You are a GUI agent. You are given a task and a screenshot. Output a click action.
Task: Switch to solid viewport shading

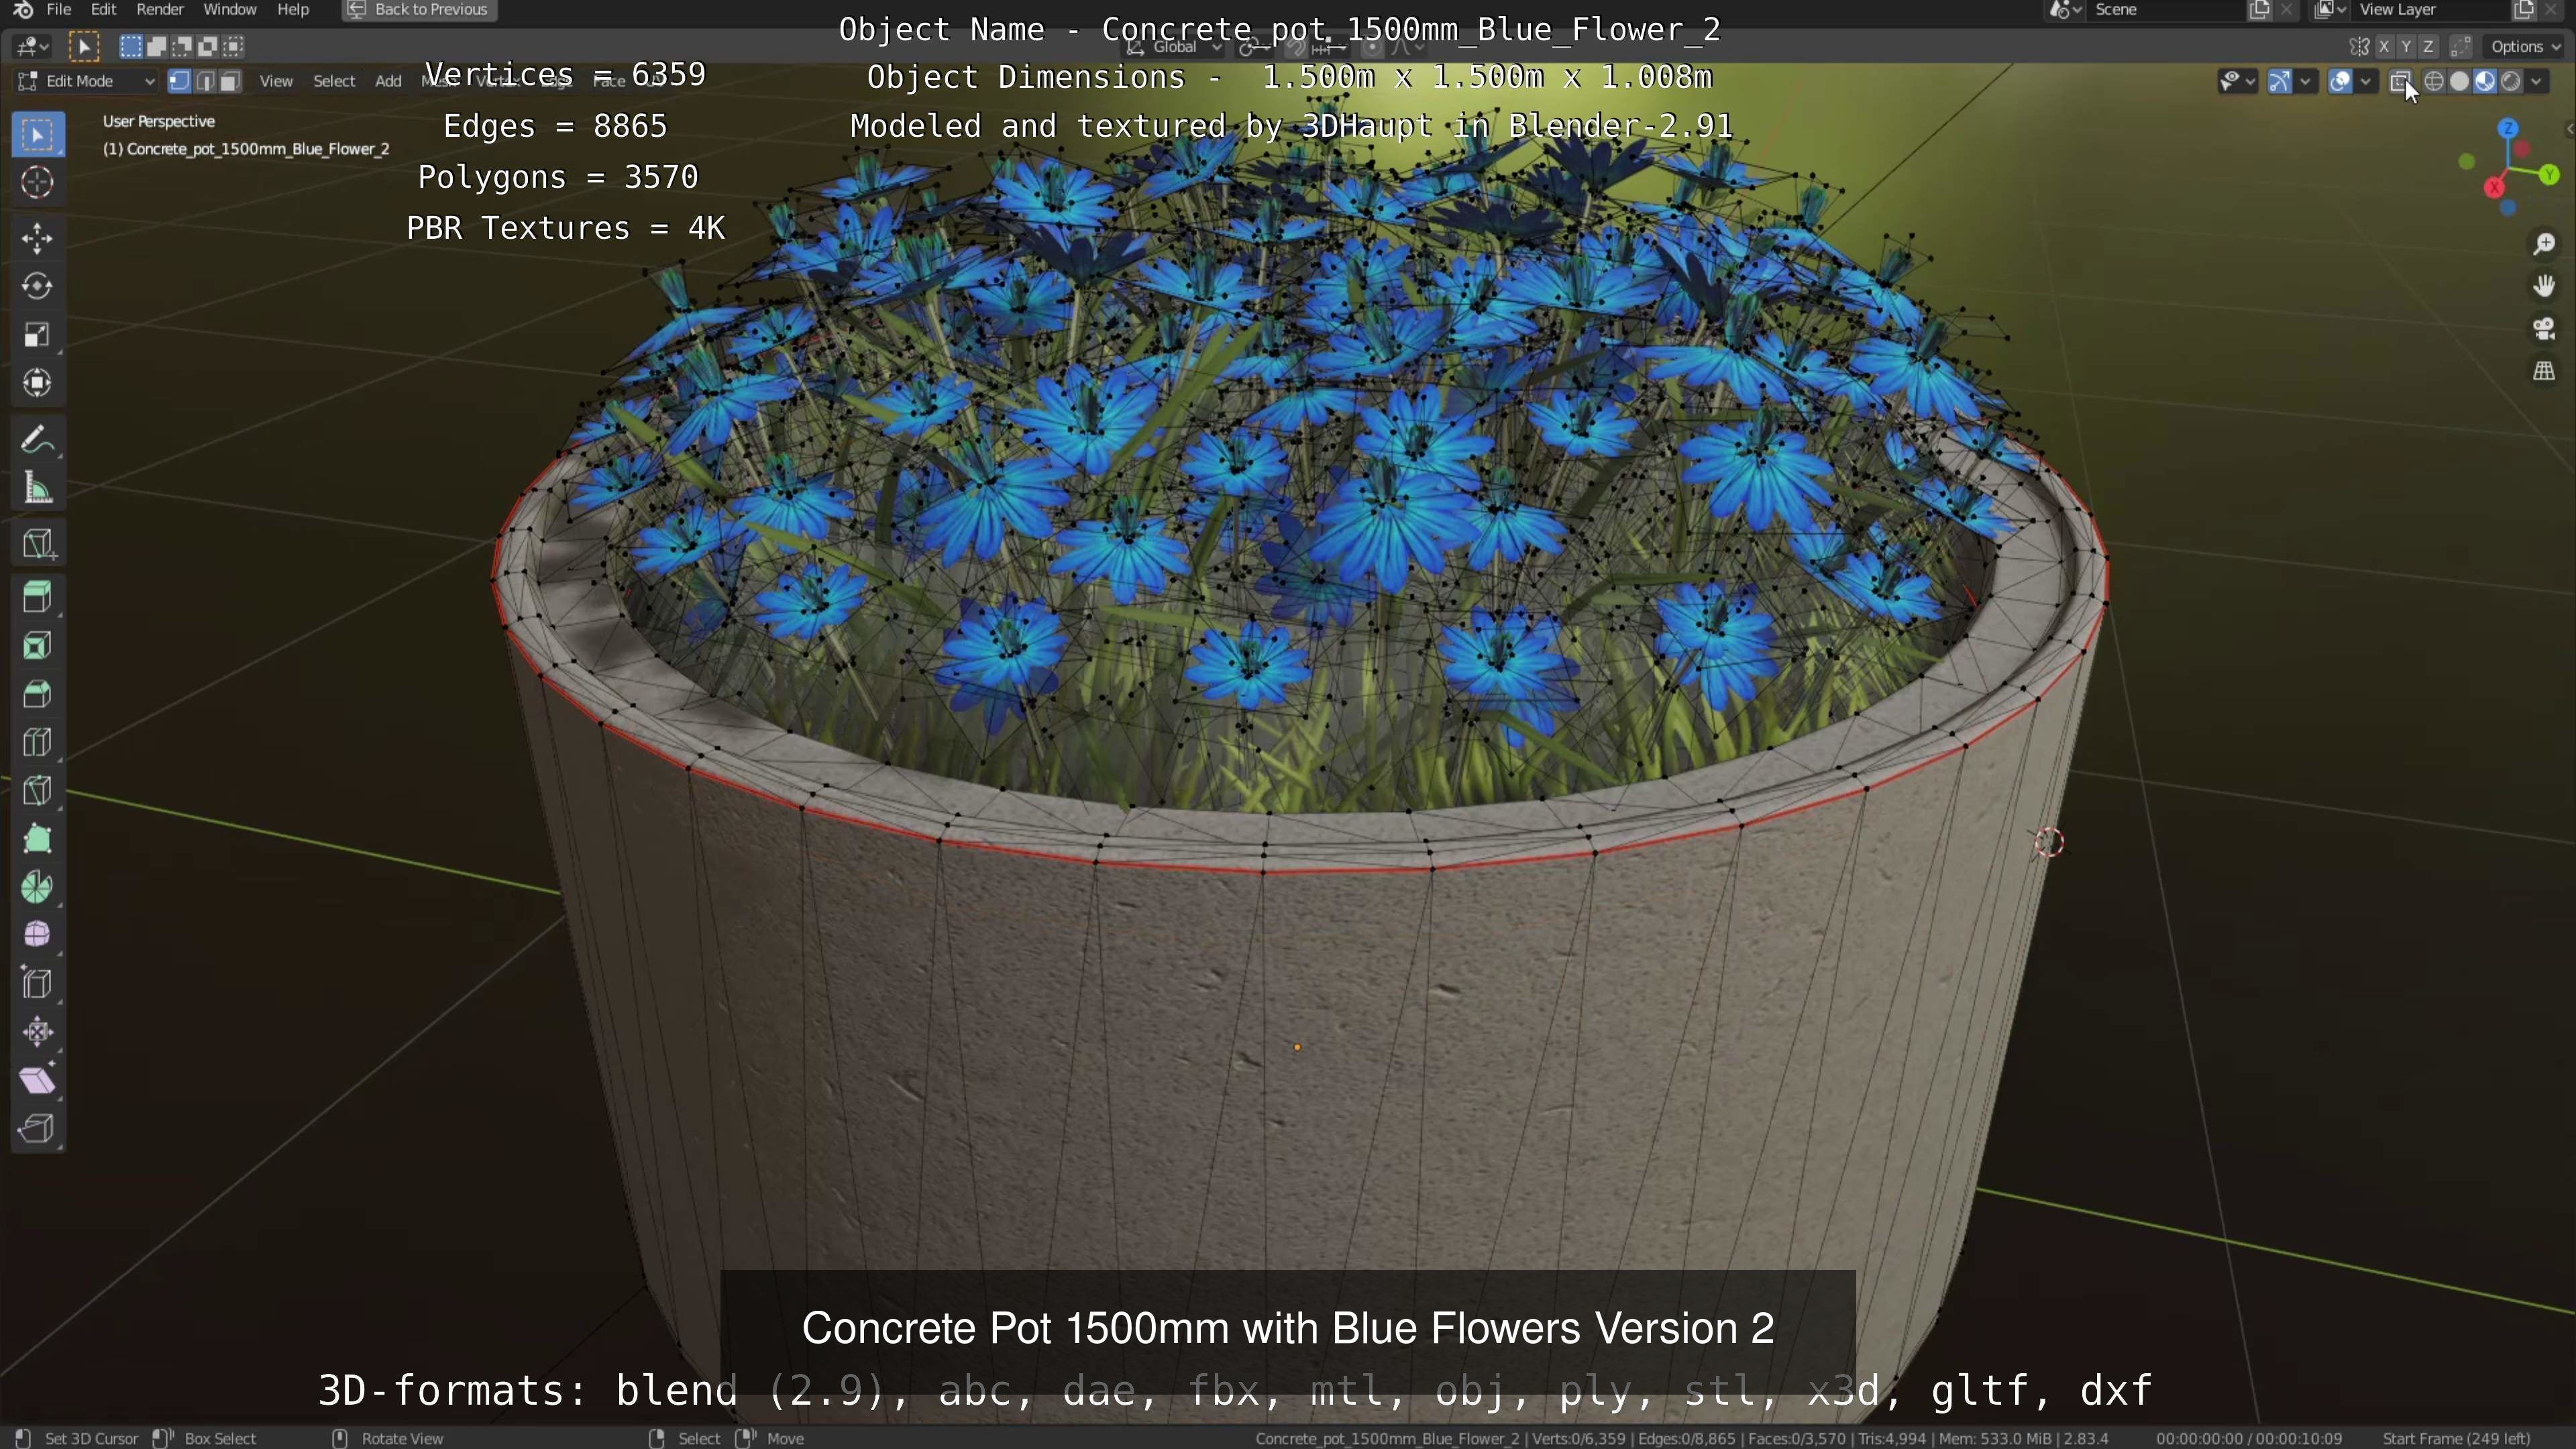click(x=2459, y=81)
